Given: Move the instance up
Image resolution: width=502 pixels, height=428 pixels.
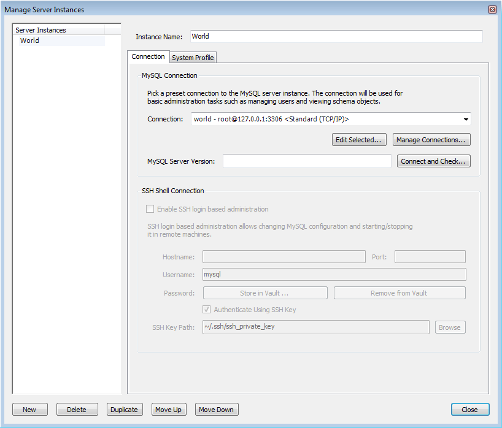Looking at the screenshot, I should (x=169, y=409).
